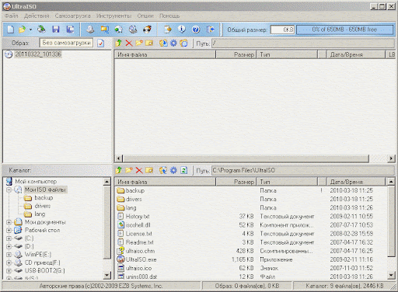Screen dimensions: 398x292
Task: Click red X delete in catalog pane toolbar
Action: click(139, 170)
